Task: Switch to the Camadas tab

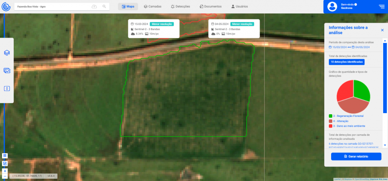Action: coord(152,6)
